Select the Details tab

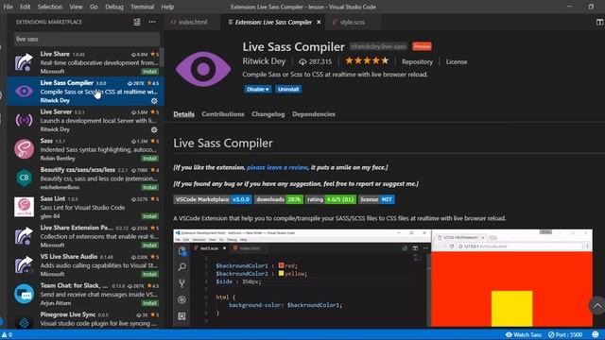(183, 114)
